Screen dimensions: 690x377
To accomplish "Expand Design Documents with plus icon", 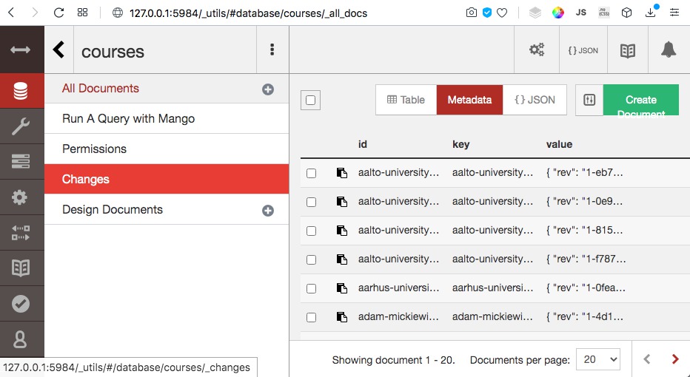I will point(268,211).
